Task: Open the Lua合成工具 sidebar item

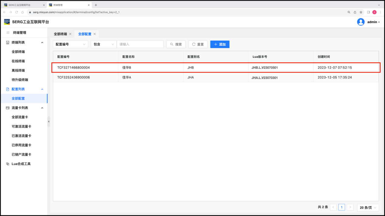Action: (21, 164)
